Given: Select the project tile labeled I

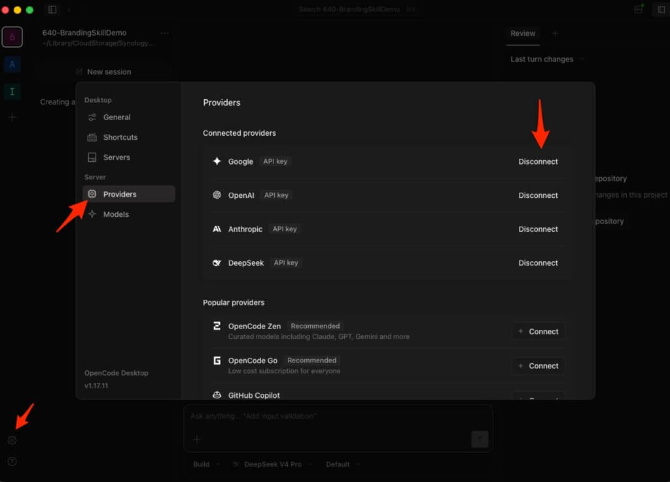Looking at the screenshot, I should [x=12, y=91].
